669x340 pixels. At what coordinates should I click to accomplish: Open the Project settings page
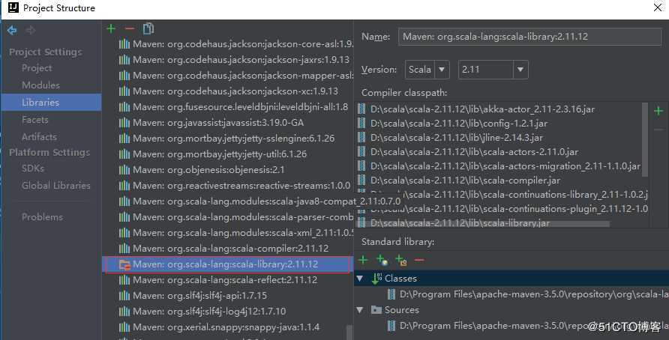[x=37, y=68]
